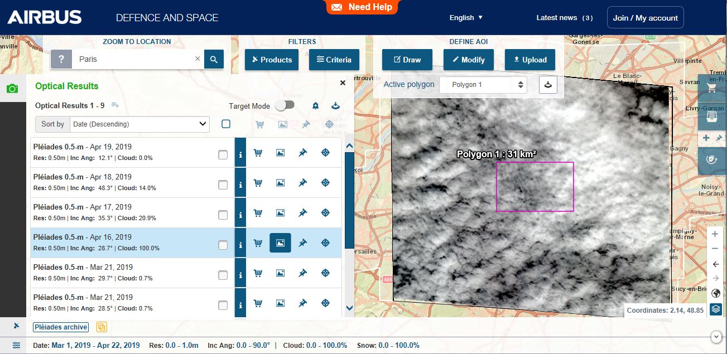
Task: Click the Pléiades archive tag
Action: pyautogui.click(x=60, y=327)
